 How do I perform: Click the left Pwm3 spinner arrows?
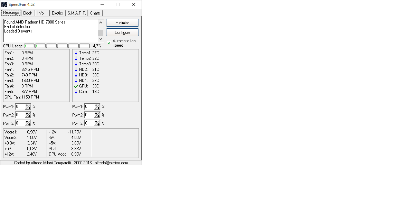(x=28, y=123)
